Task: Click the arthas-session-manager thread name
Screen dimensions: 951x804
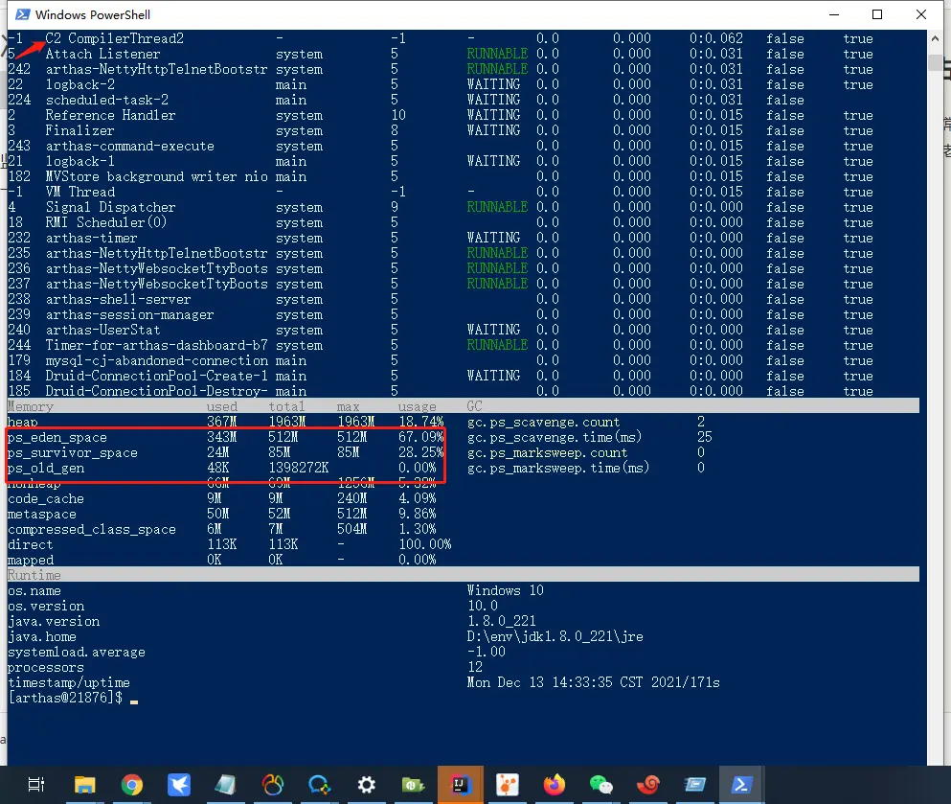Action: [130, 315]
